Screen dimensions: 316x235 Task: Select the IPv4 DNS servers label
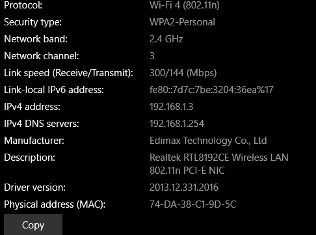[42, 124]
